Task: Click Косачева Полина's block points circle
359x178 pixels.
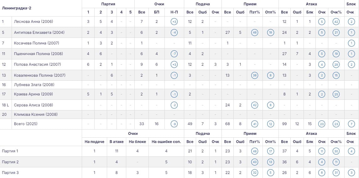Action: click(351, 43)
